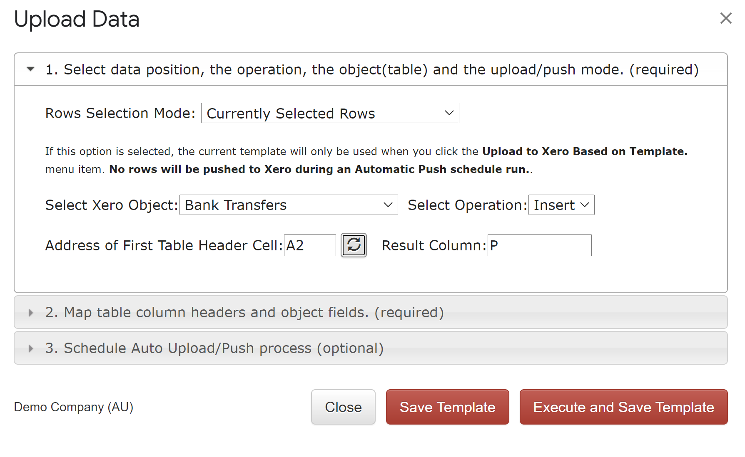Expand section 2 via its triangle icon
This screenshot has height=457, width=745.
pyautogui.click(x=31, y=313)
